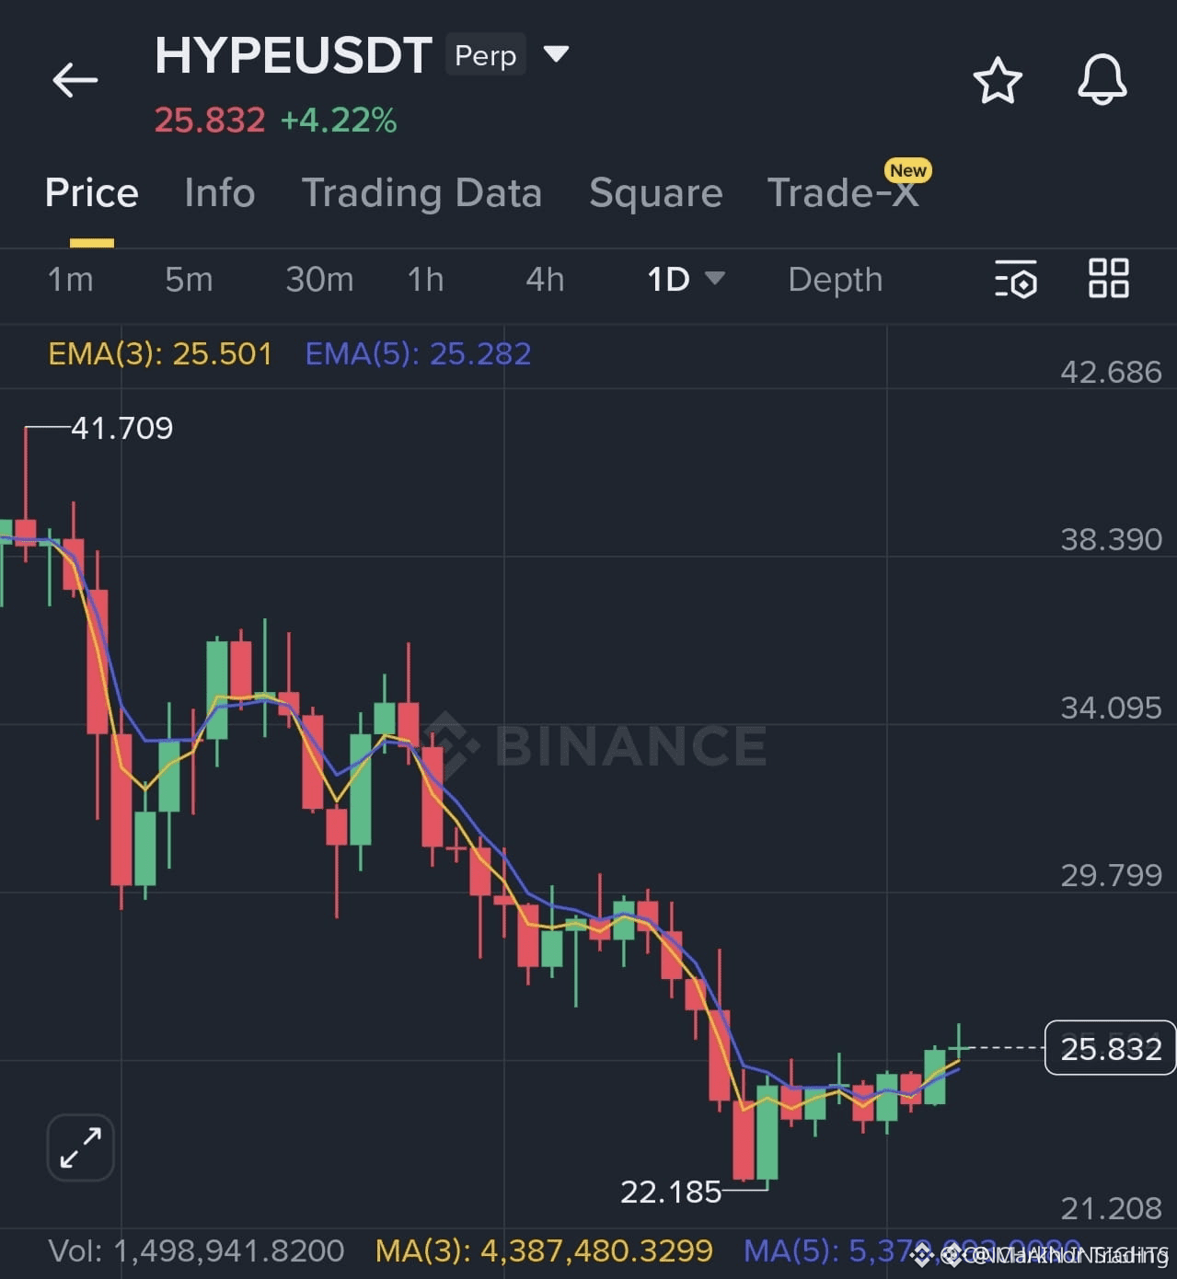Image resolution: width=1177 pixels, height=1279 pixels.
Task: Tap the Perp contract label
Action: (x=486, y=55)
